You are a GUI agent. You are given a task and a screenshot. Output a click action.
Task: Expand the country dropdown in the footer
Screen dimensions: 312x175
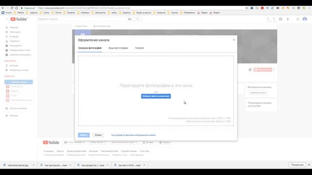[x=97, y=142]
